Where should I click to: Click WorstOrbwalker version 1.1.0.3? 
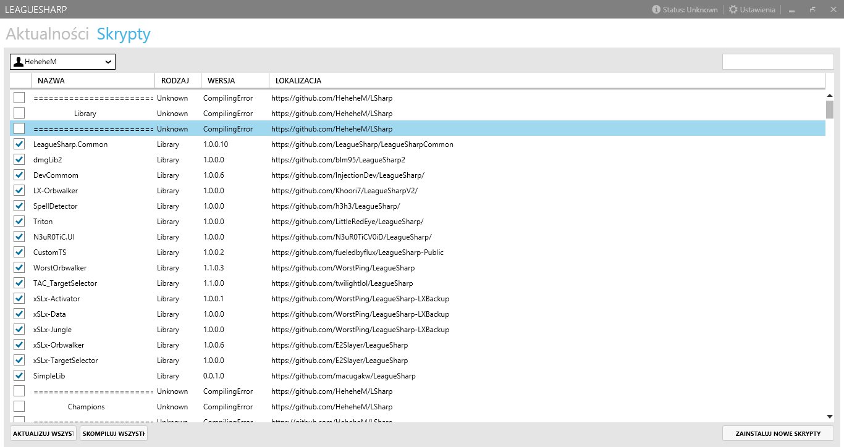(x=214, y=268)
